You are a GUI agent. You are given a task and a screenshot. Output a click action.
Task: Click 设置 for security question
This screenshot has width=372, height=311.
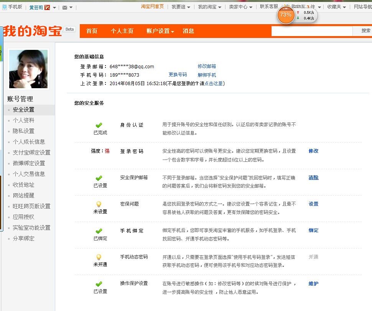[x=313, y=204]
